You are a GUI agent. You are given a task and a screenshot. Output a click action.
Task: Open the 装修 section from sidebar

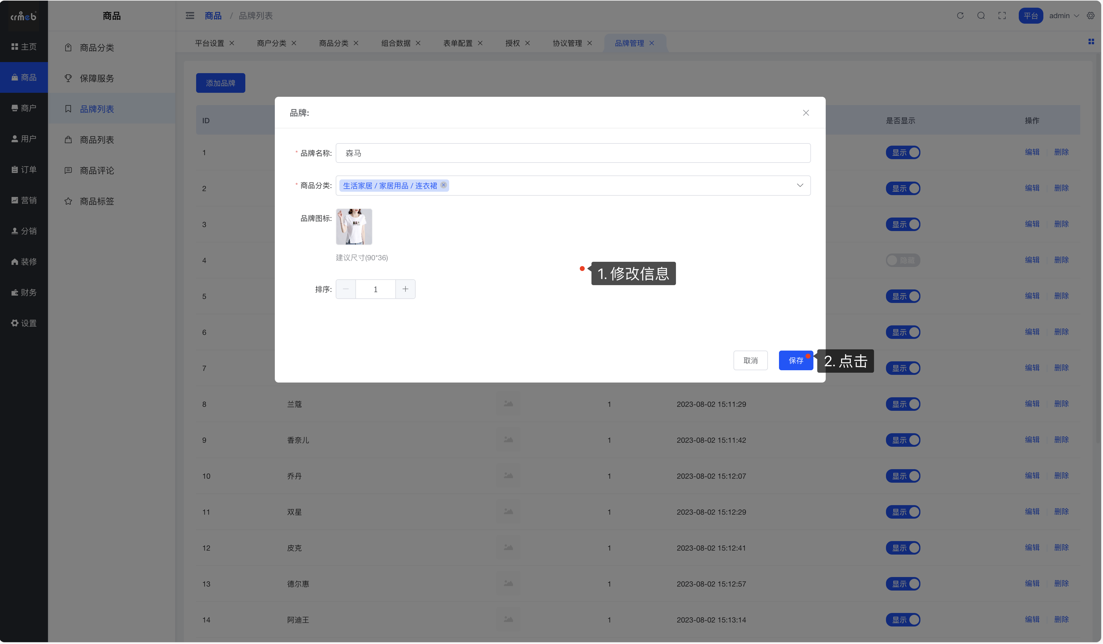coord(24,262)
